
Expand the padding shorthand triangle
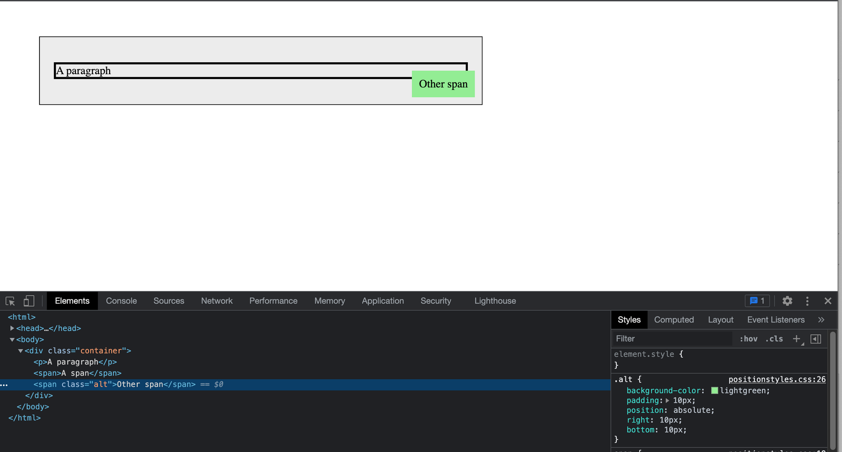pos(667,401)
